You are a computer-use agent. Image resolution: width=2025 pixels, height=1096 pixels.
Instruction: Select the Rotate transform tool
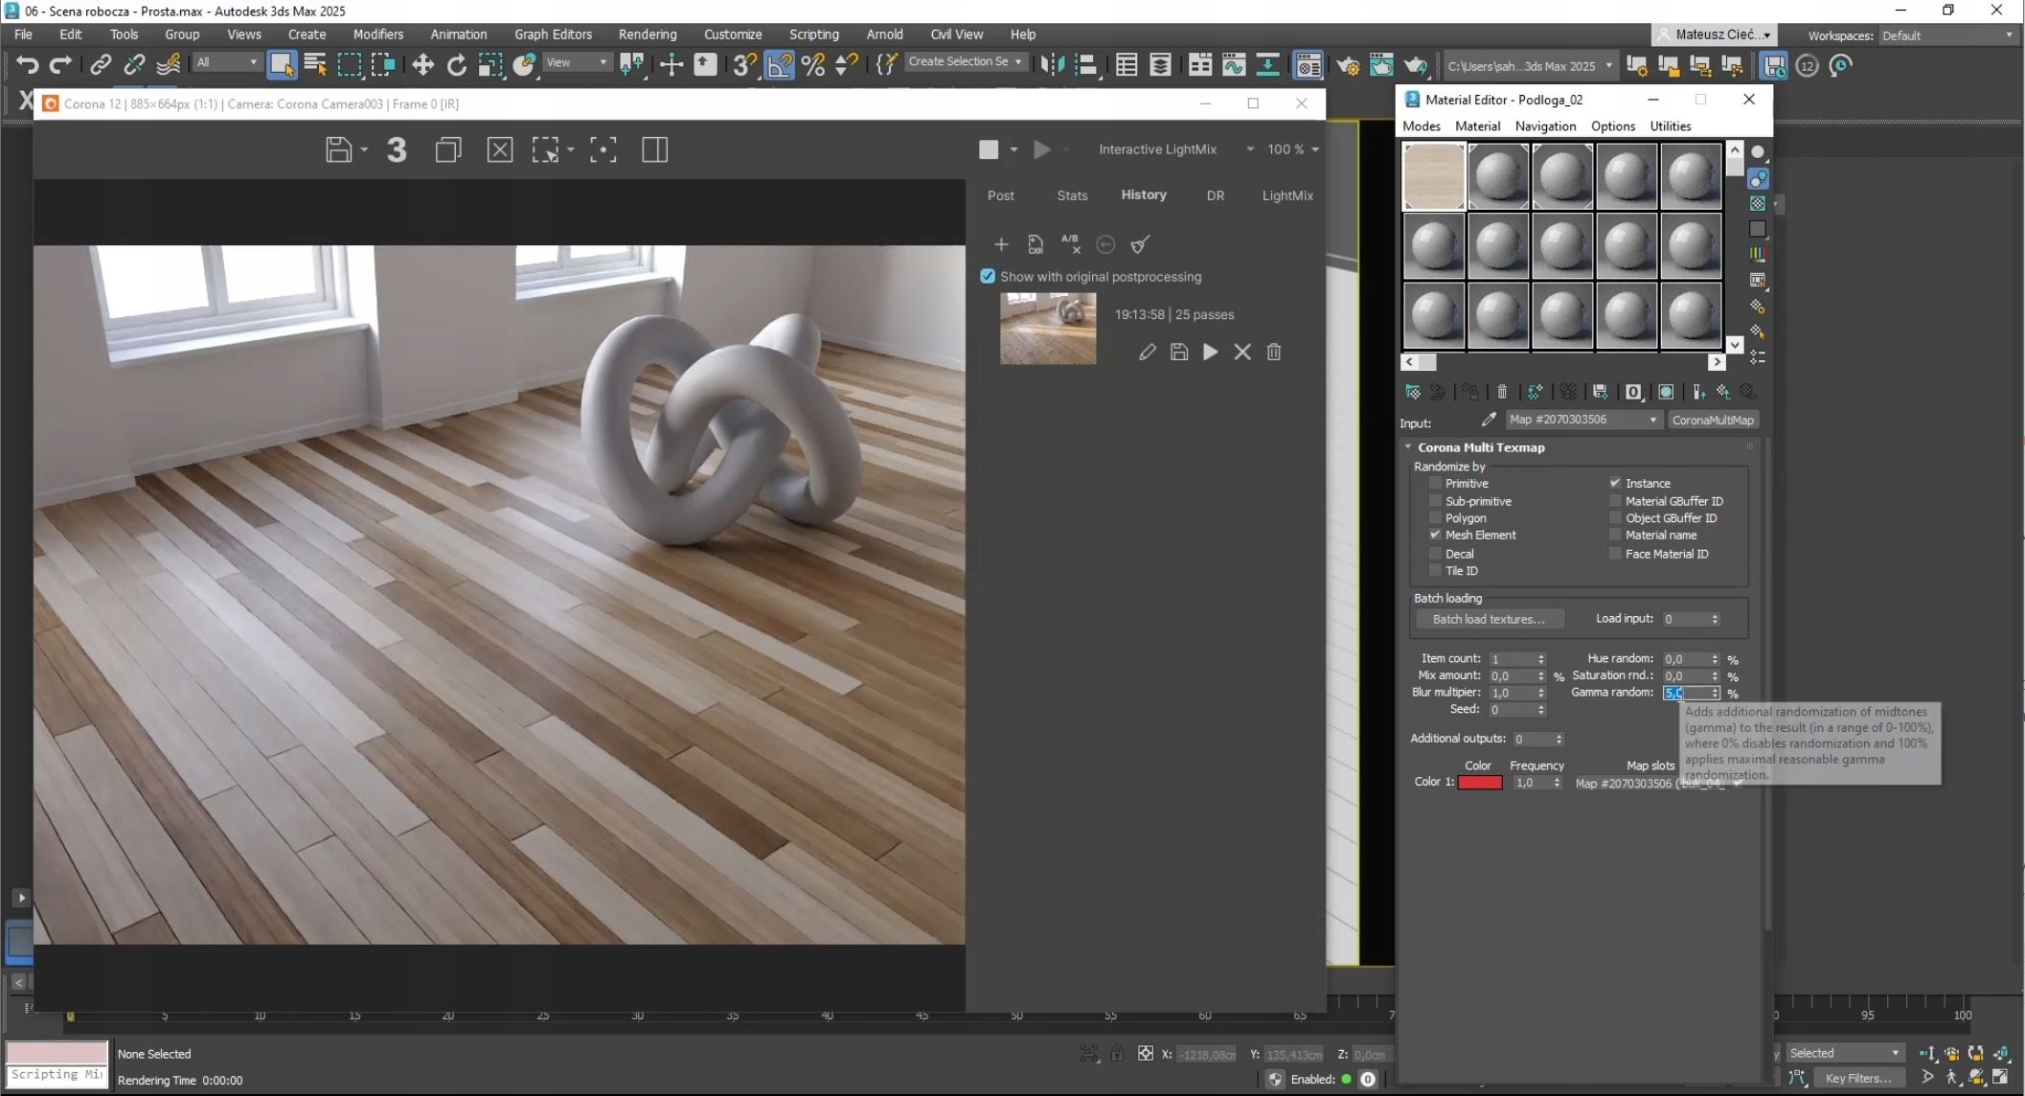[456, 65]
